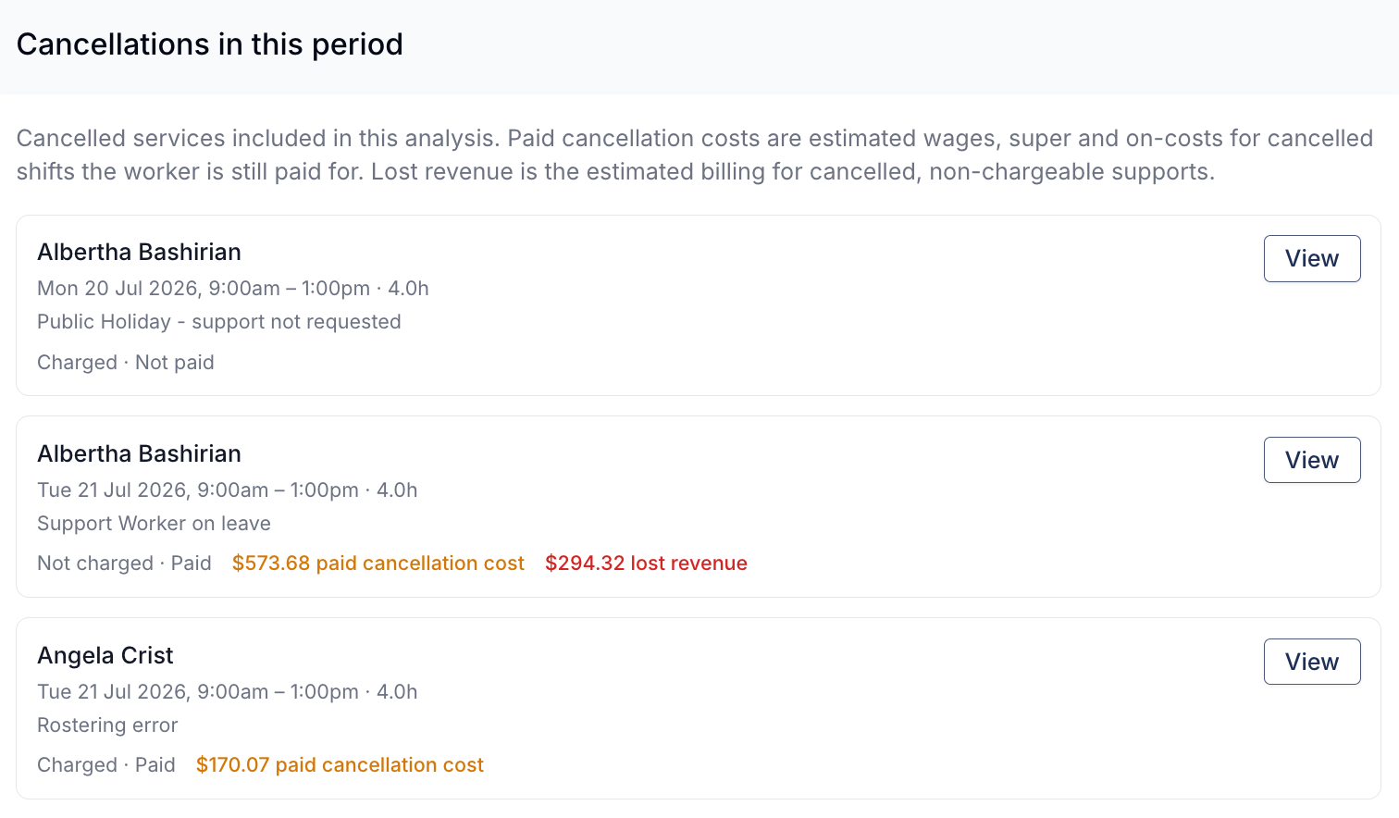Click the "Not charged · Paid" status
The image size is (1399, 818).
point(124,563)
